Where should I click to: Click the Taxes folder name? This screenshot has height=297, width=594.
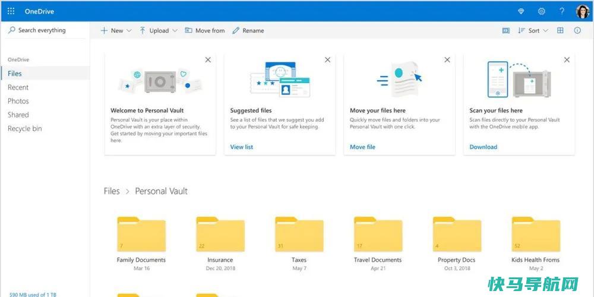299,260
